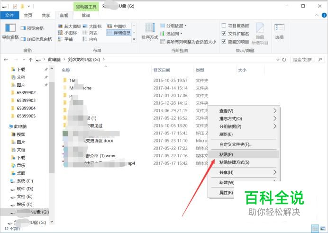Select 大图标 layout
The height and width of the screenshot is (233, 328).
tap(92, 26)
